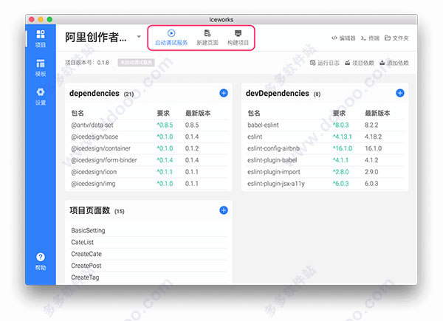Screen dimensions: 443x321
Task: Select the @icedesign/img package row
Action: [149, 184]
